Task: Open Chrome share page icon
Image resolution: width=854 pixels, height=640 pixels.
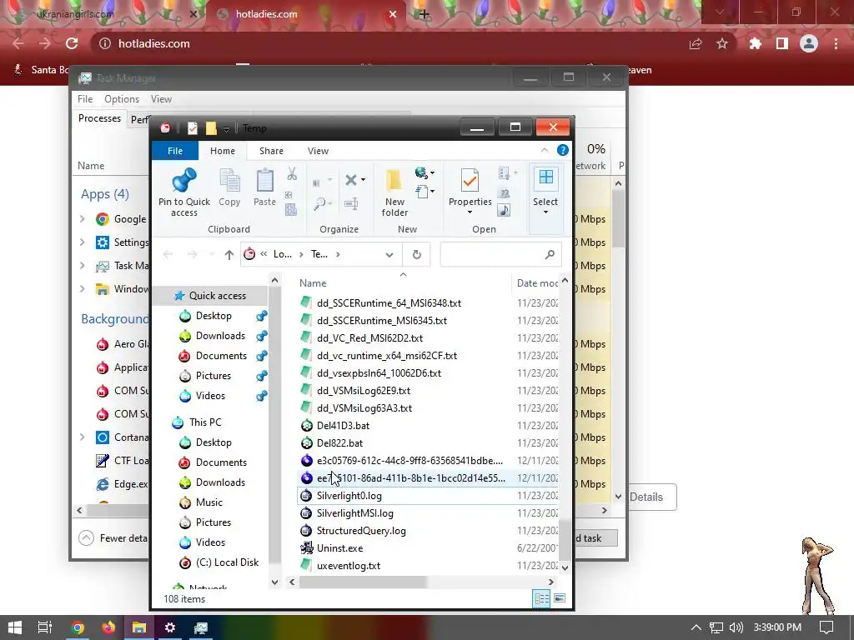Action: pyautogui.click(x=696, y=43)
